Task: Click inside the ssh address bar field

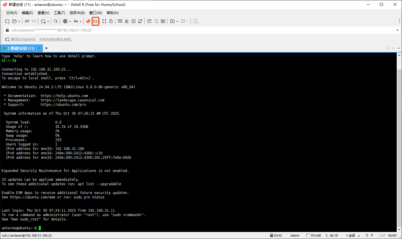Action: 117,30
